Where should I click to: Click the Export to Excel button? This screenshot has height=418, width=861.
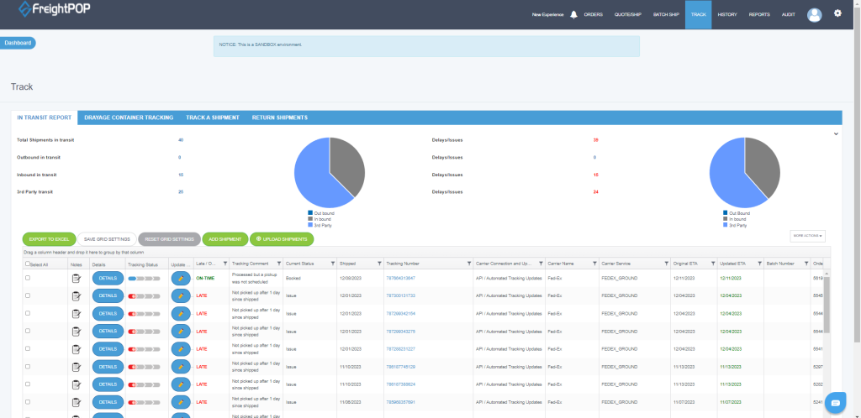(x=49, y=239)
